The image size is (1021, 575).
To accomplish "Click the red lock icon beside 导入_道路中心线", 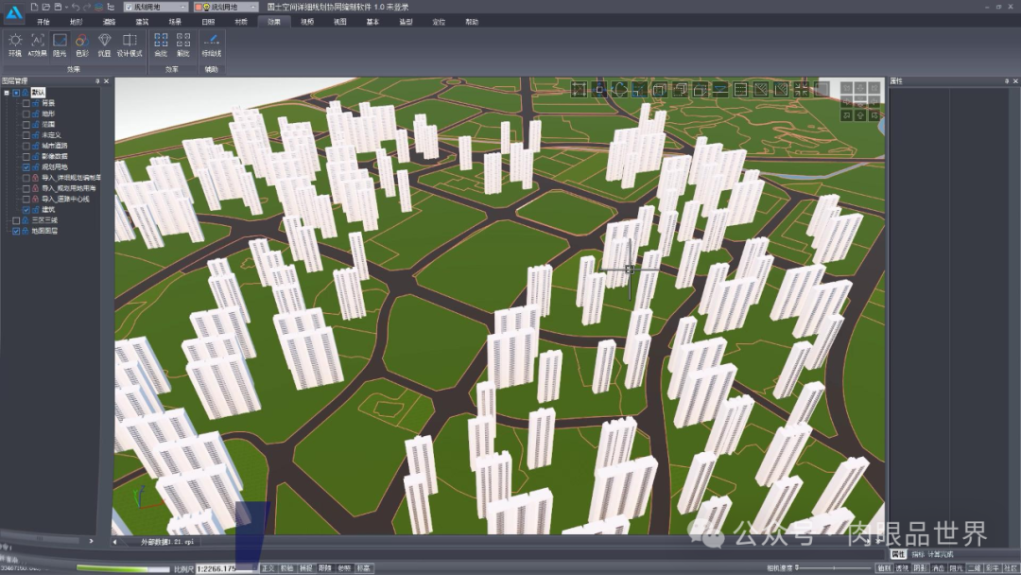I will pyautogui.click(x=35, y=199).
